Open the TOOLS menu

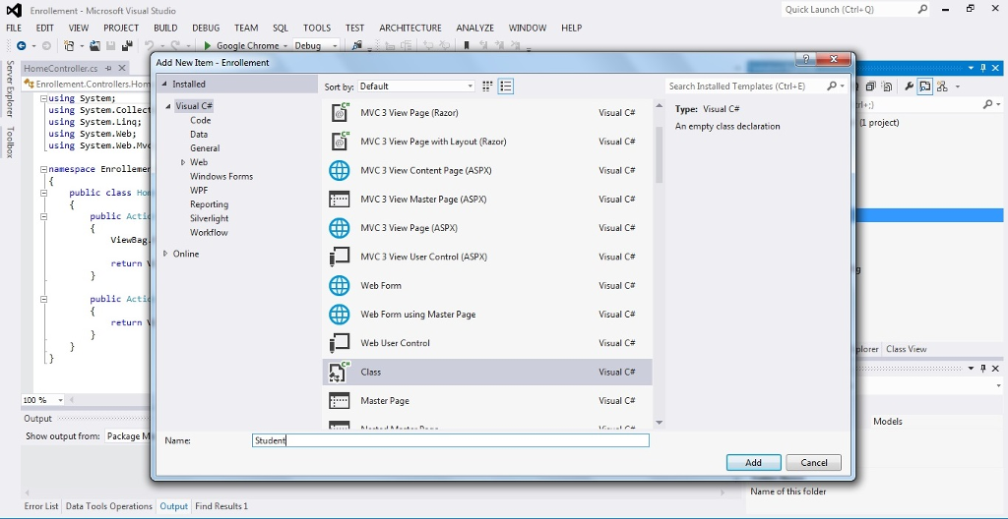tap(316, 28)
